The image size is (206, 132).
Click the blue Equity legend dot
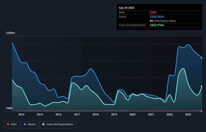coord(25,124)
